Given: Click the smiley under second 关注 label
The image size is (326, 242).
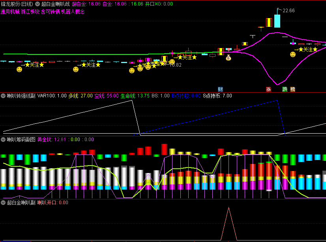Looking at the screenshot, I should 76,69.
